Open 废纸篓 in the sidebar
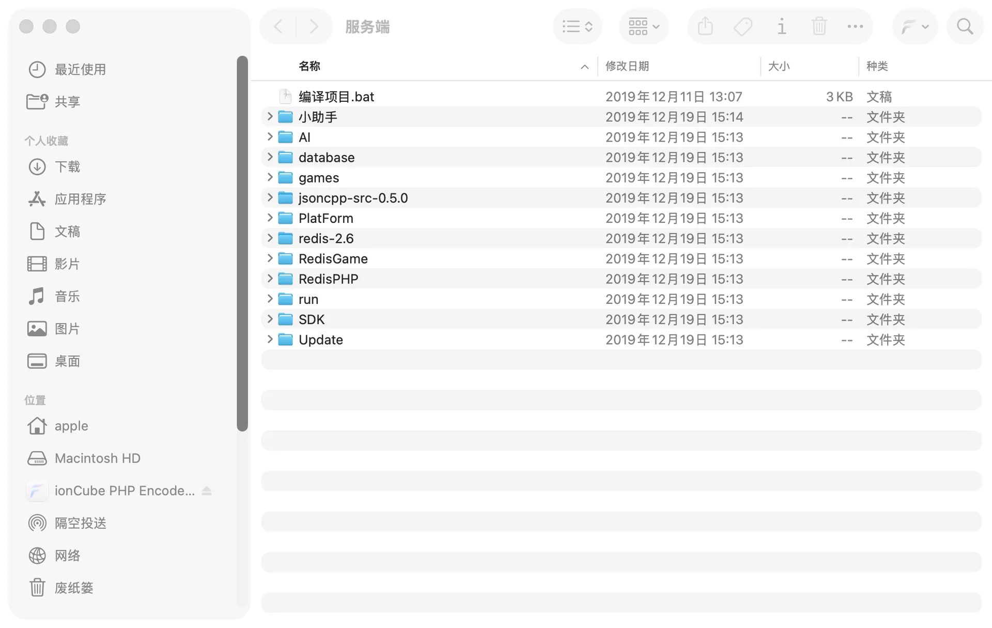 60,588
